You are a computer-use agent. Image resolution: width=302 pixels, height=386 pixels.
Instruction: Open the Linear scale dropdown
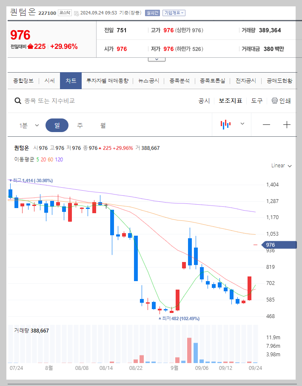(281, 166)
